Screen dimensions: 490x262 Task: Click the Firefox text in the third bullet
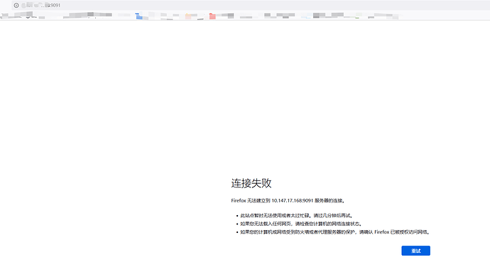pyautogui.click(x=382, y=232)
